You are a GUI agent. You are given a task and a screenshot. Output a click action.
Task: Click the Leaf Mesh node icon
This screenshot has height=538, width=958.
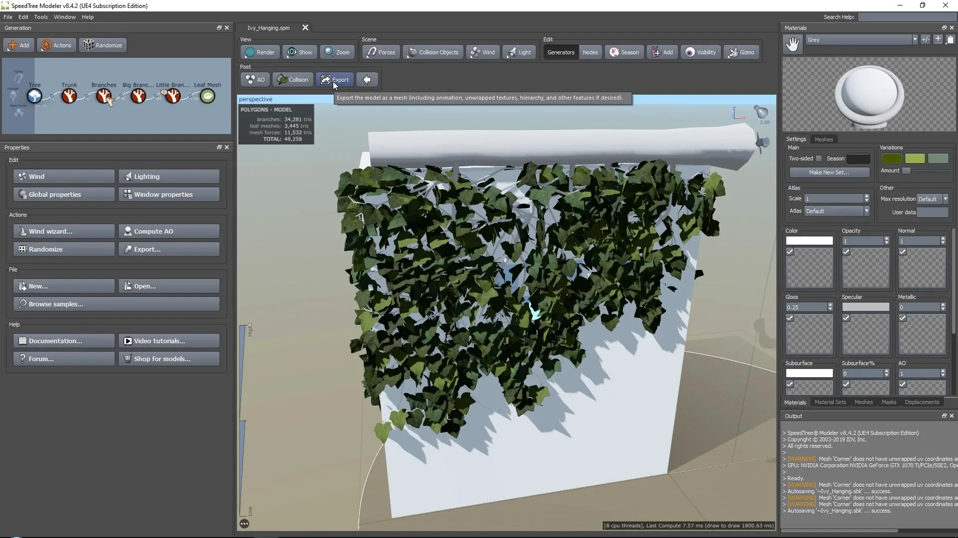pos(207,97)
